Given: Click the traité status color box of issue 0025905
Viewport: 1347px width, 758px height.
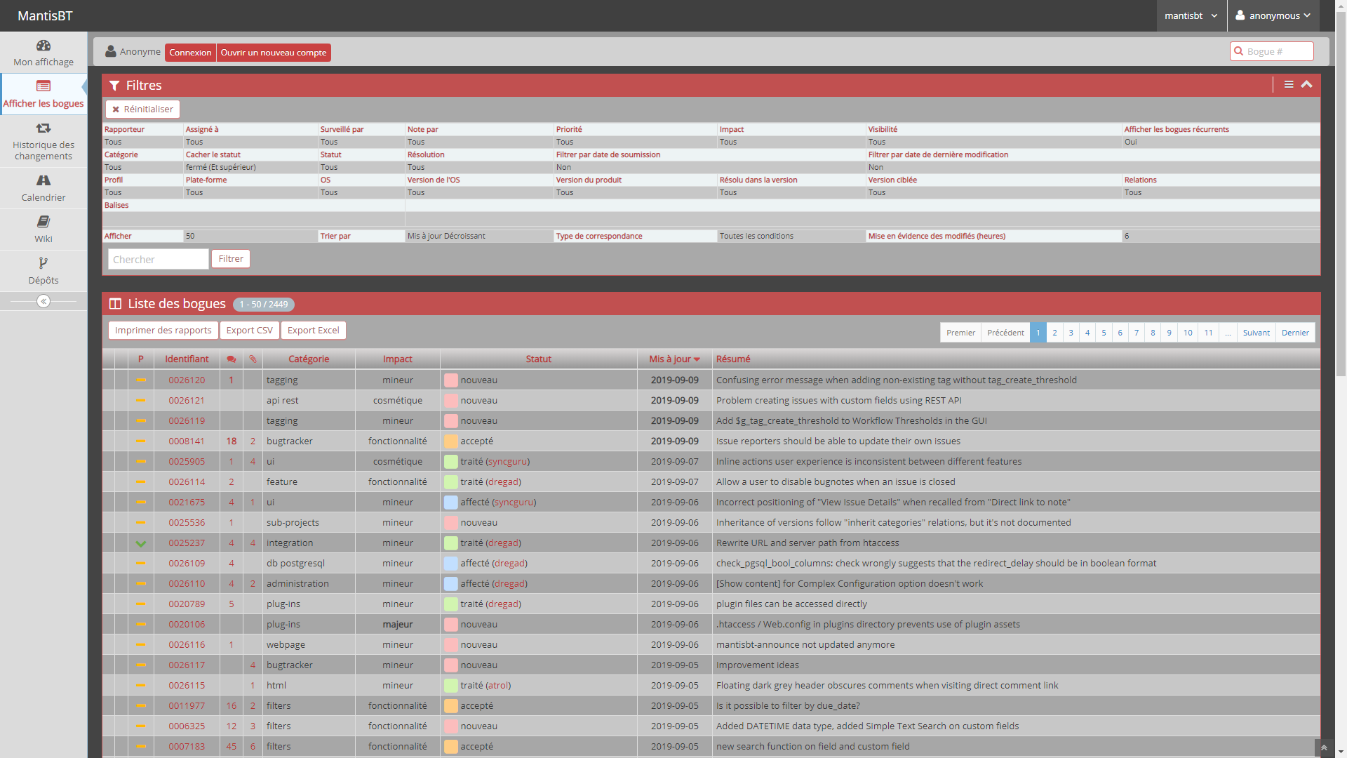Looking at the screenshot, I should pyautogui.click(x=451, y=462).
